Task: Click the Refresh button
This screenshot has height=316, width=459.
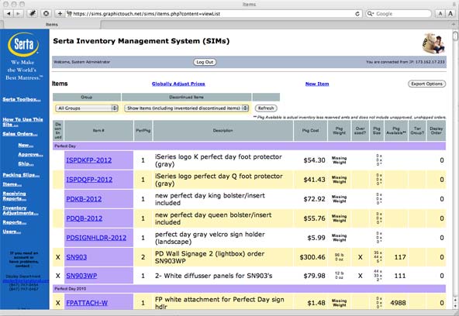Action: click(266, 108)
